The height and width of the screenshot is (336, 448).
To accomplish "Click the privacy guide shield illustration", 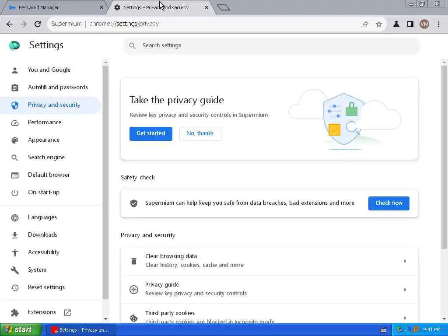I will [x=344, y=119].
